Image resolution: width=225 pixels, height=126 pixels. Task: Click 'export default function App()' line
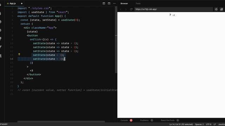tap(41, 16)
